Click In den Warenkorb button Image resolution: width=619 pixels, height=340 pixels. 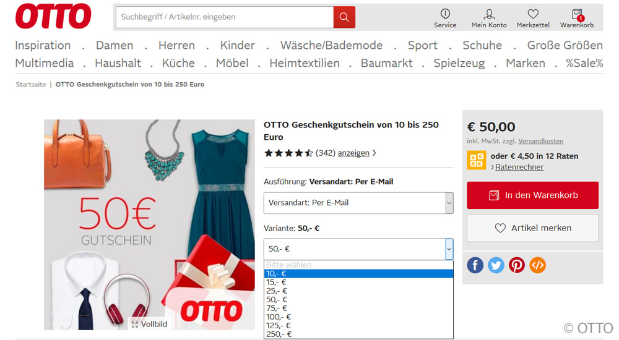(532, 195)
